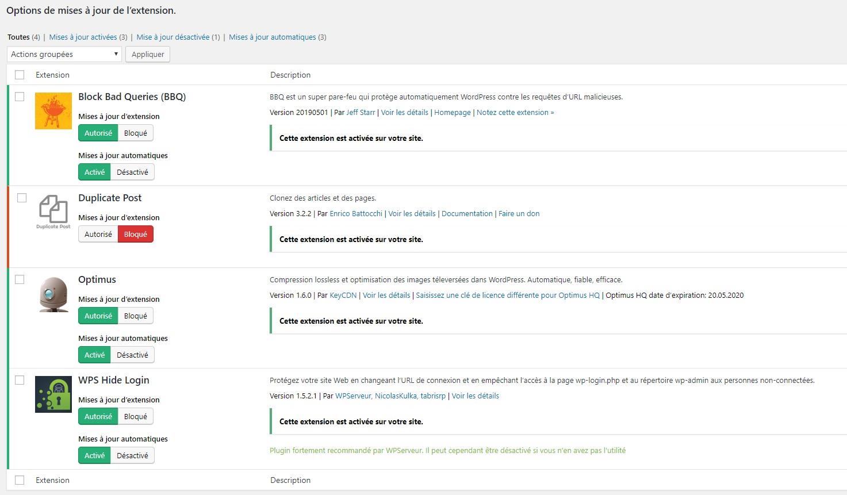847x495 pixels.
Task: Set Optimus automatic updates to Désactivé
Action: click(133, 355)
